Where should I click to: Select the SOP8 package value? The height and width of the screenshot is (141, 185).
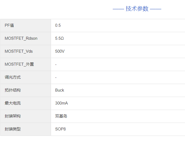(x=60, y=129)
